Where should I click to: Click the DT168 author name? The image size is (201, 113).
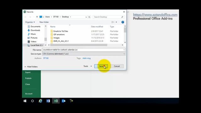46,58
